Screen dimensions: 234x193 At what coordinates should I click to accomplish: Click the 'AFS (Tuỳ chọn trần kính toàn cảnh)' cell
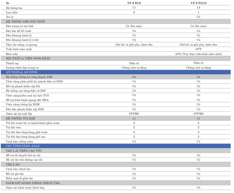click(198, 54)
